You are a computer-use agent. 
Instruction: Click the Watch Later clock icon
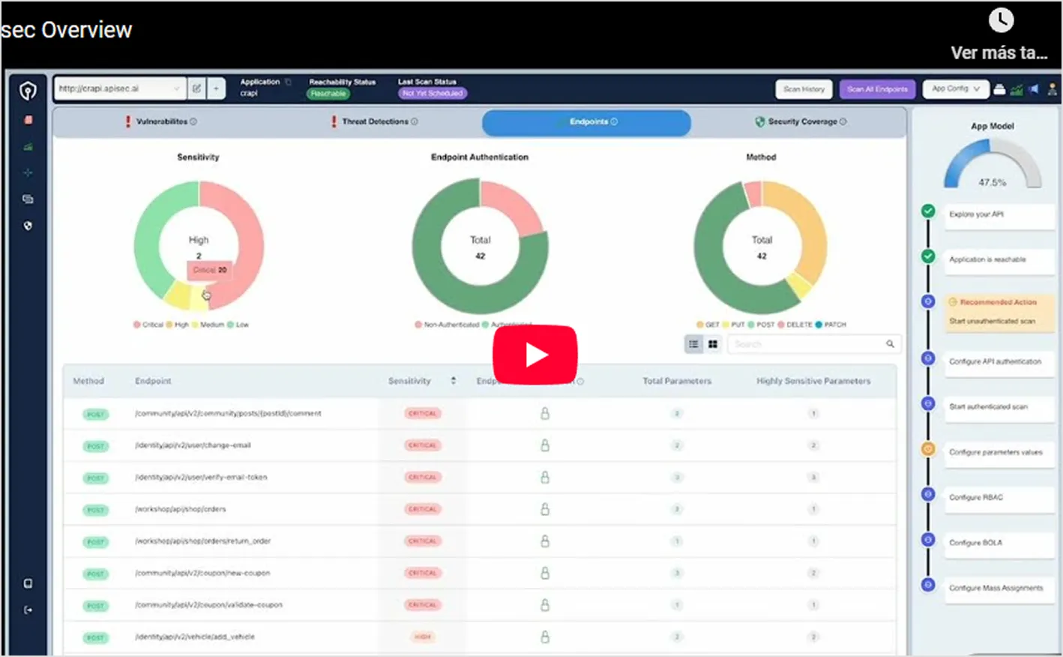[1001, 20]
